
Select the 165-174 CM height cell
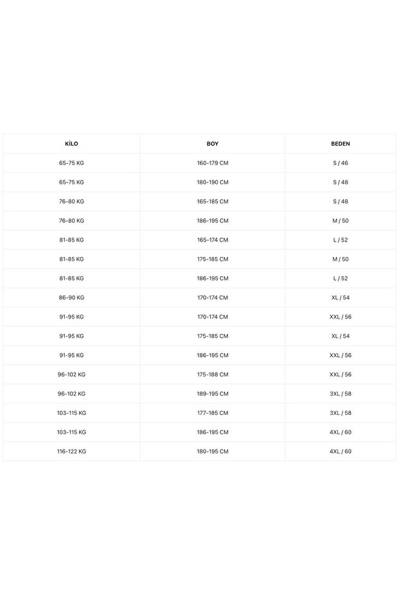click(x=212, y=240)
